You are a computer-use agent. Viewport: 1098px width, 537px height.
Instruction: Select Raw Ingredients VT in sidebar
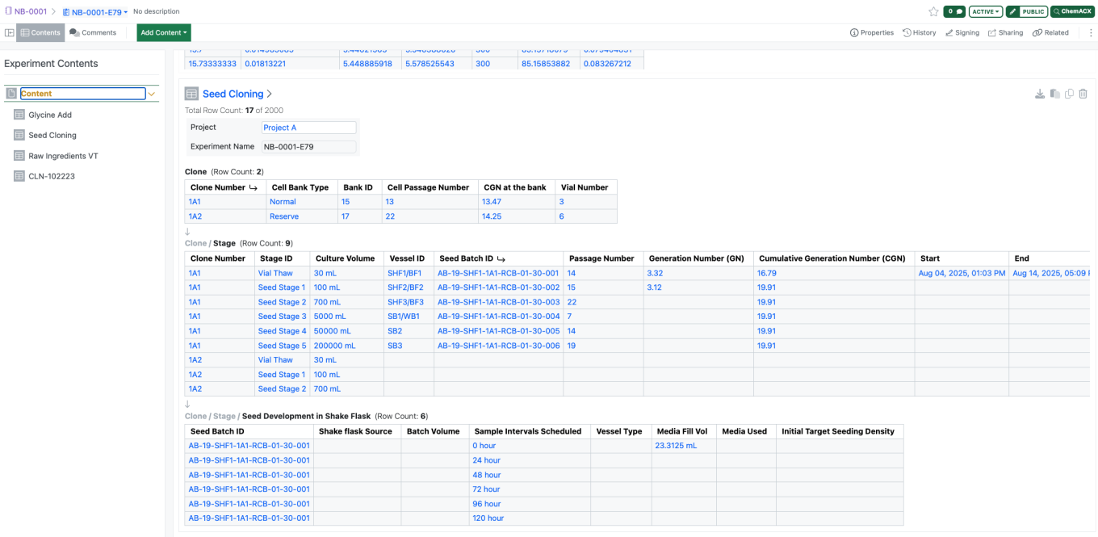point(63,156)
